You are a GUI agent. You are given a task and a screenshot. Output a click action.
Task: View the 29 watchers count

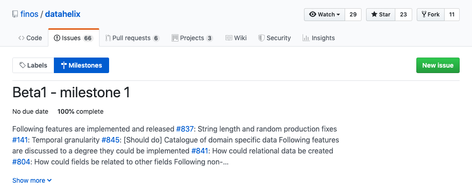point(353,15)
